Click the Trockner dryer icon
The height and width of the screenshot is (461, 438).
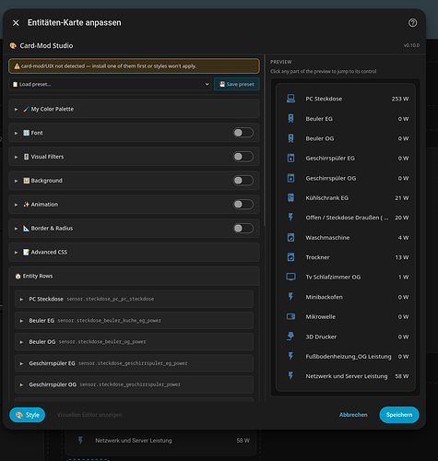pyautogui.click(x=290, y=257)
